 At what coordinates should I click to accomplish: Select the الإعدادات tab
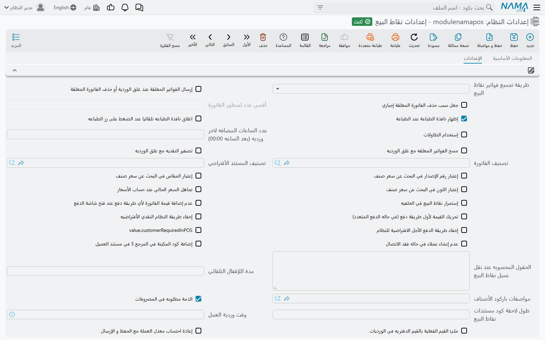[473, 58]
